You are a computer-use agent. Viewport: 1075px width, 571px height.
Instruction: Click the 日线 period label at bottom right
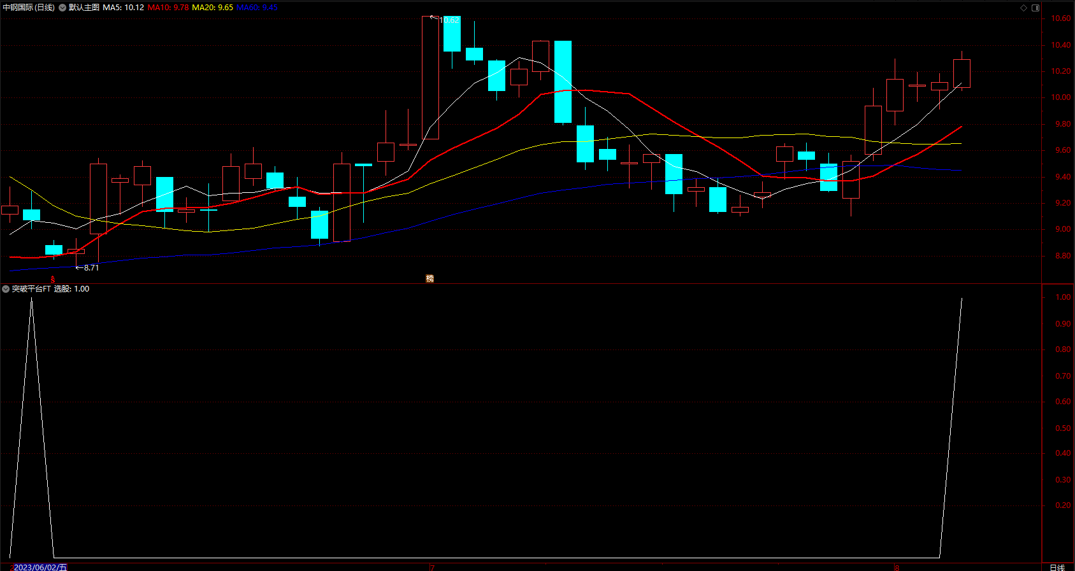(x=1057, y=567)
